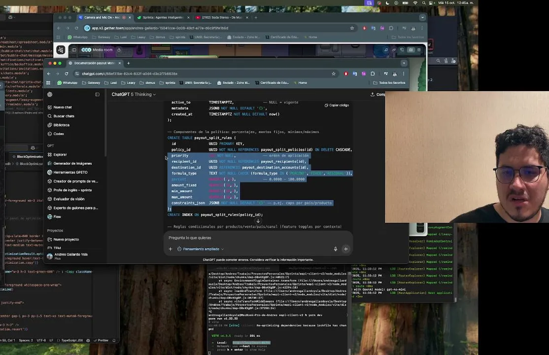Open Enviado - Zoho M... bookmark in ChatGPT window
549x355 pixels.
pos(234,83)
